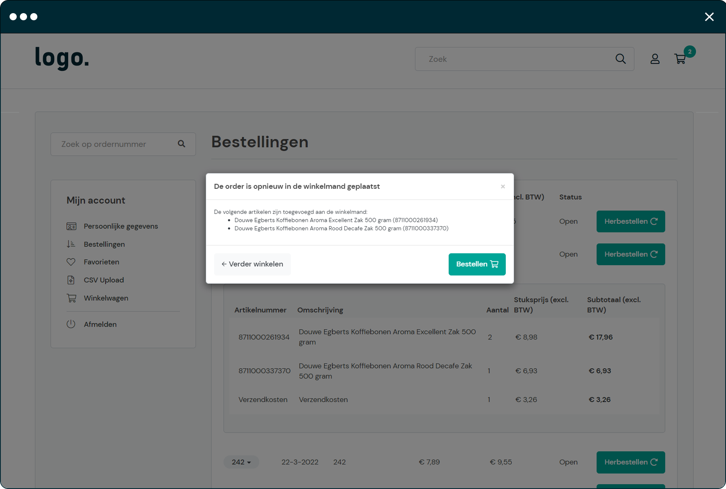Click the Bestellingen page heading
The height and width of the screenshot is (489, 726).
(x=260, y=142)
